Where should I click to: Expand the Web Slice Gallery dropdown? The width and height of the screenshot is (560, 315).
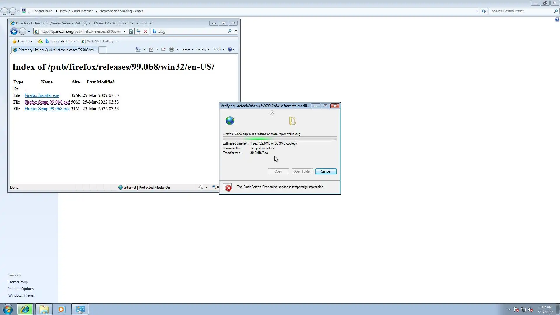click(x=116, y=41)
